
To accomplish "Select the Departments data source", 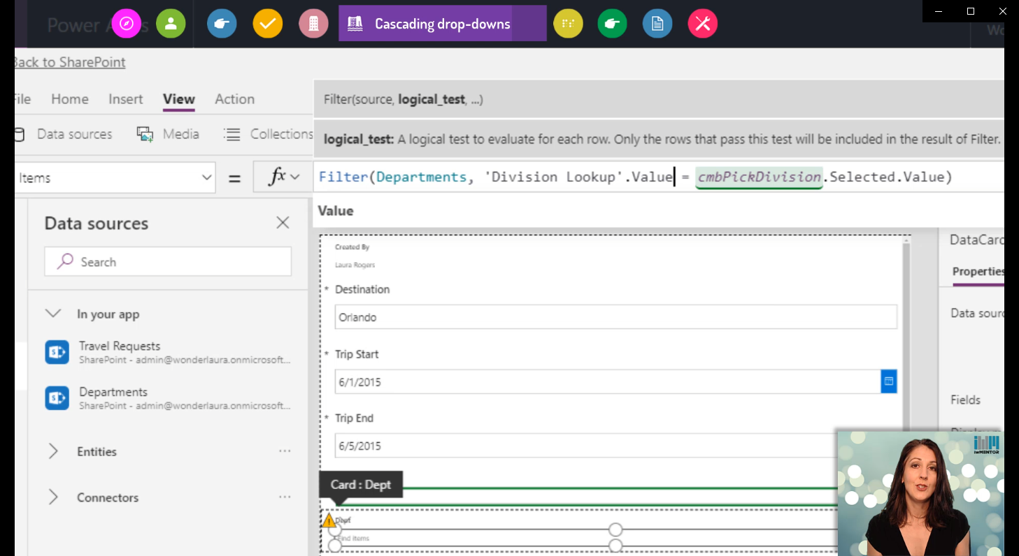I will coord(168,398).
